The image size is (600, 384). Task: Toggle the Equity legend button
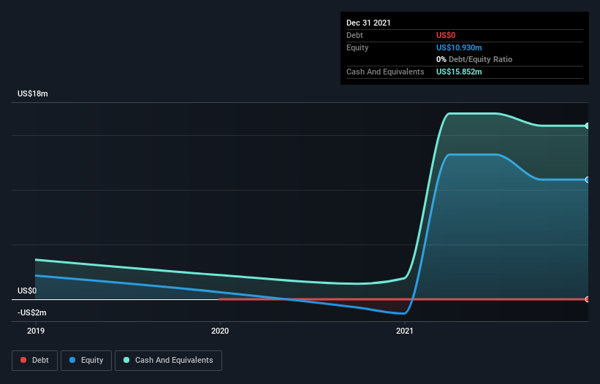click(86, 361)
